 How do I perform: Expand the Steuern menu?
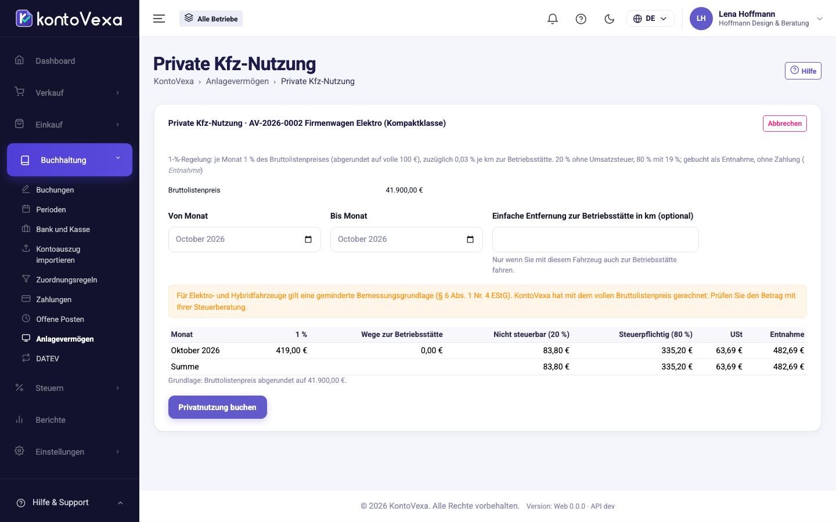(70, 388)
